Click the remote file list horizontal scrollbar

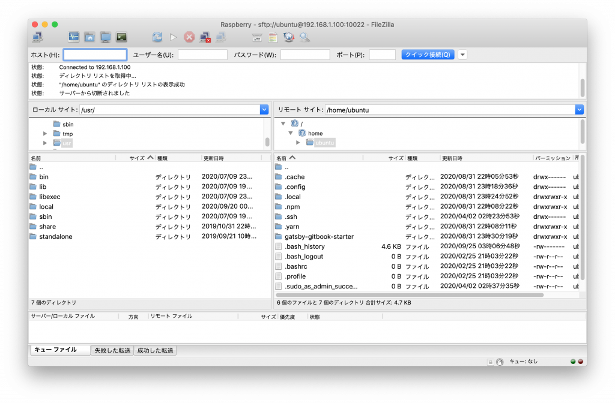click(x=410, y=295)
